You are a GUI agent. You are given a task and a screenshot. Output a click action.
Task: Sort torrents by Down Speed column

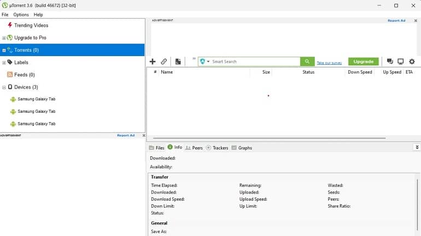(360, 72)
